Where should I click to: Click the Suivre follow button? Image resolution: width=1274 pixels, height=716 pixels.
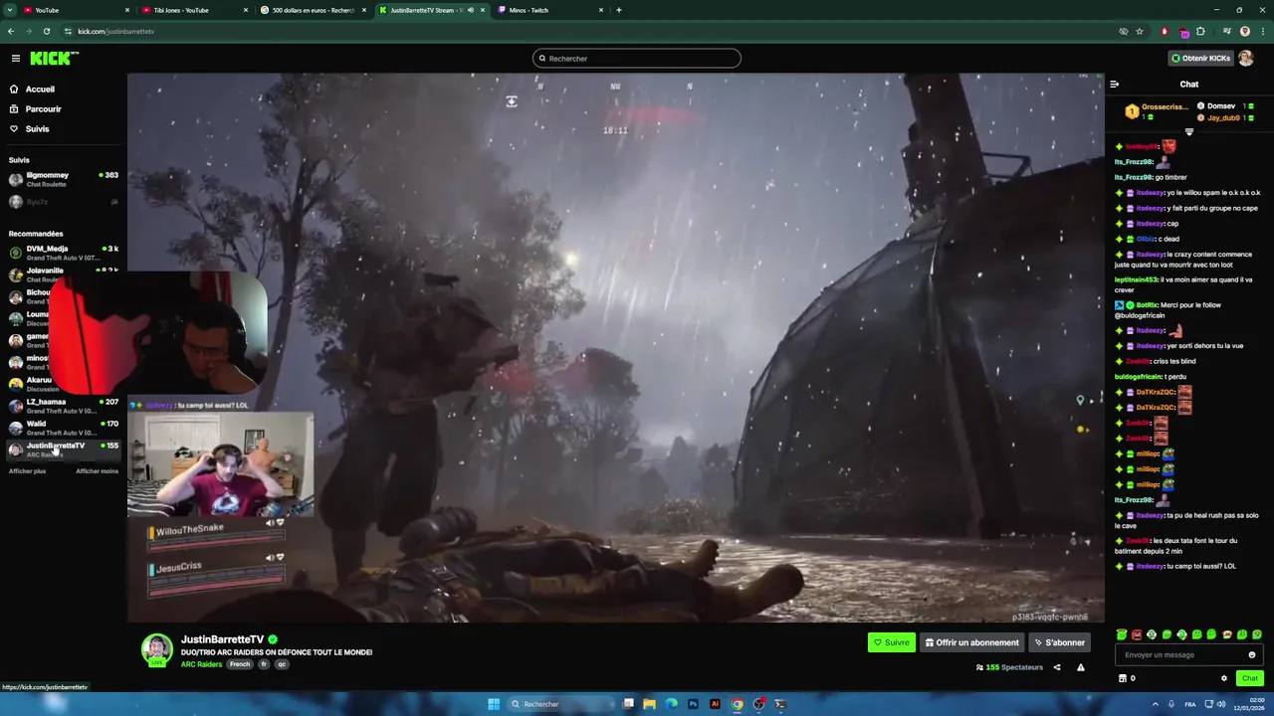[891, 642]
